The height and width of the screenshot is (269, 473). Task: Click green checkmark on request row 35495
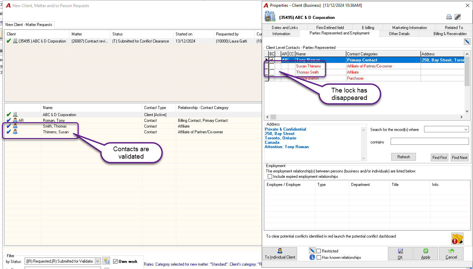coord(9,41)
